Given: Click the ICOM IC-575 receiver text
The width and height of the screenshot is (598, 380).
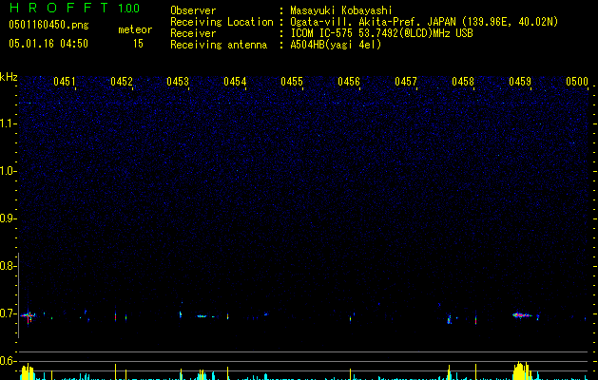Looking at the screenshot, I should 382,33.
